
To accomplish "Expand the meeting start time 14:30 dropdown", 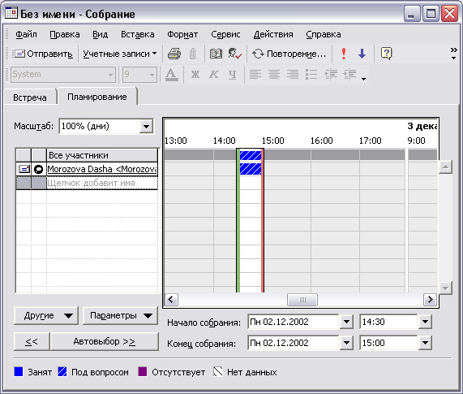I will [x=425, y=322].
